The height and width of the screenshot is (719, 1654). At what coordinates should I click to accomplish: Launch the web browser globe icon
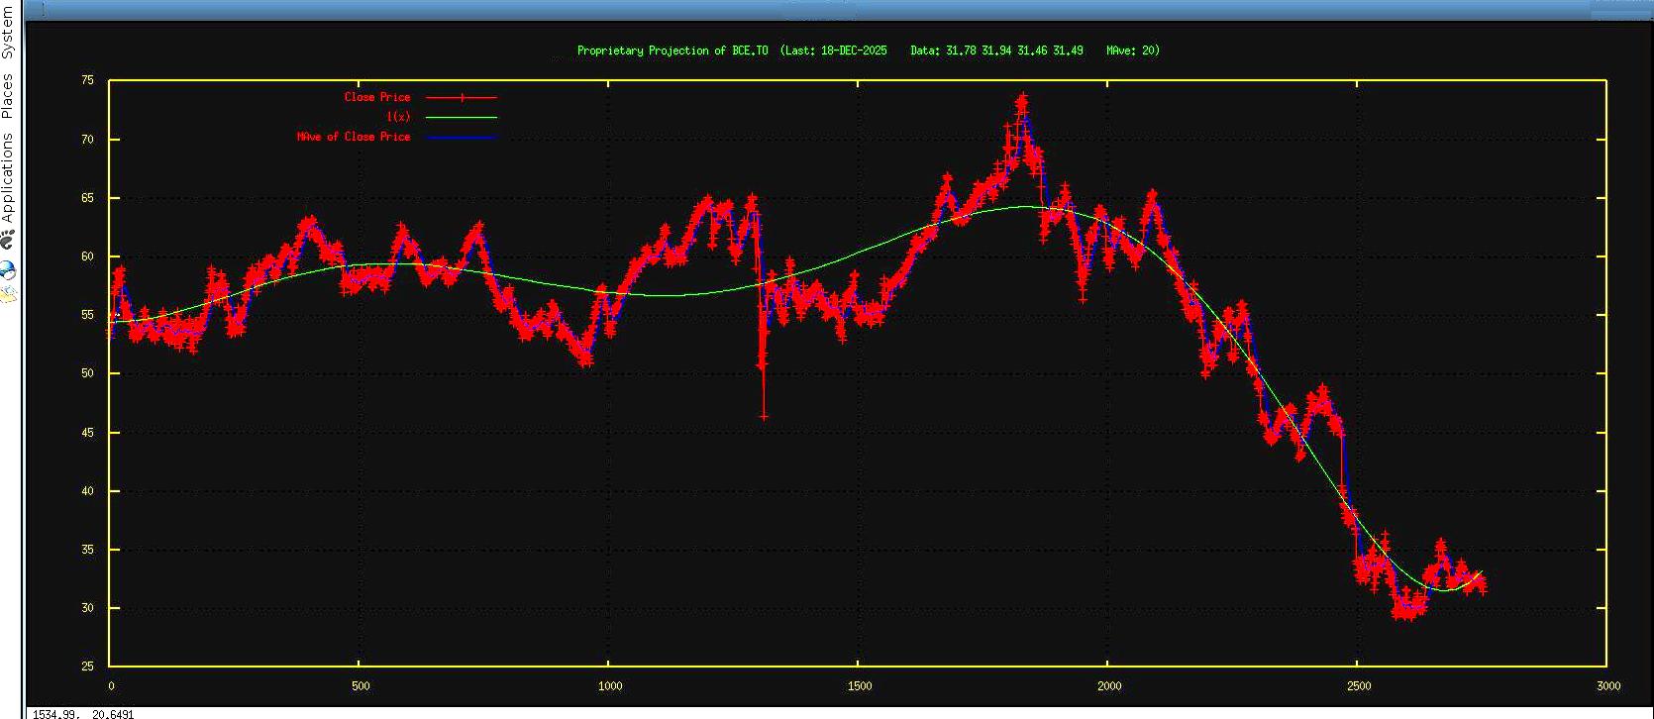point(9,269)
